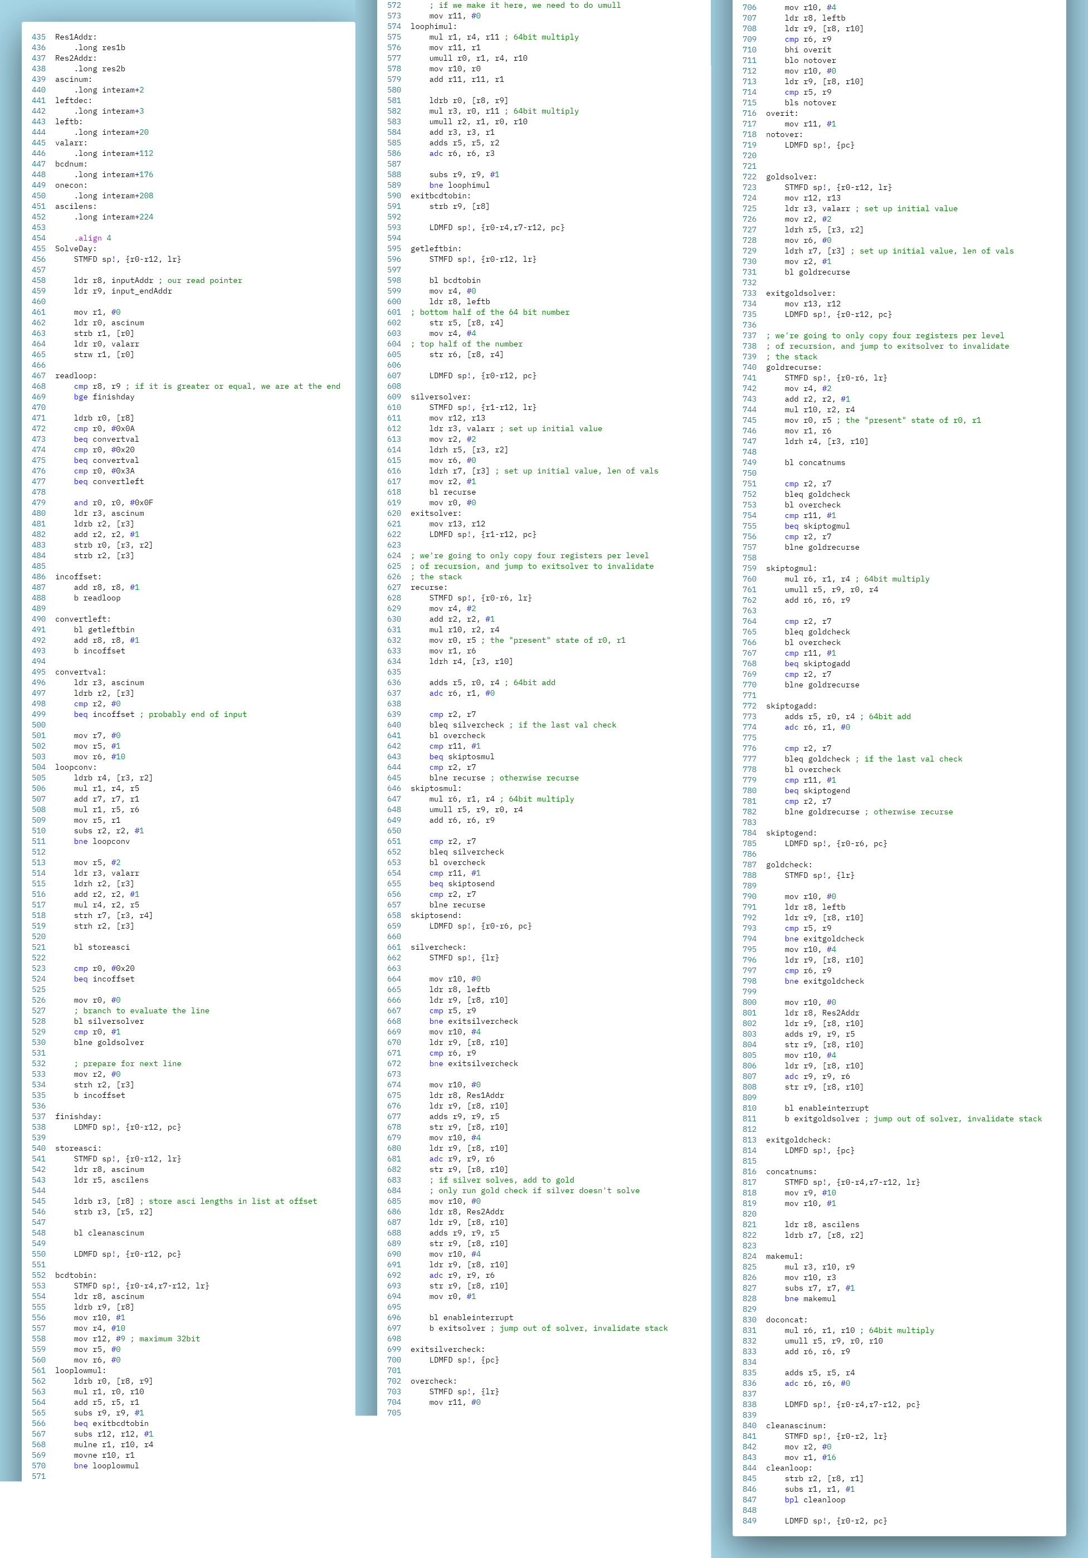
Task: Click the "loopconv:" label definition
Action: click(76, 768)
